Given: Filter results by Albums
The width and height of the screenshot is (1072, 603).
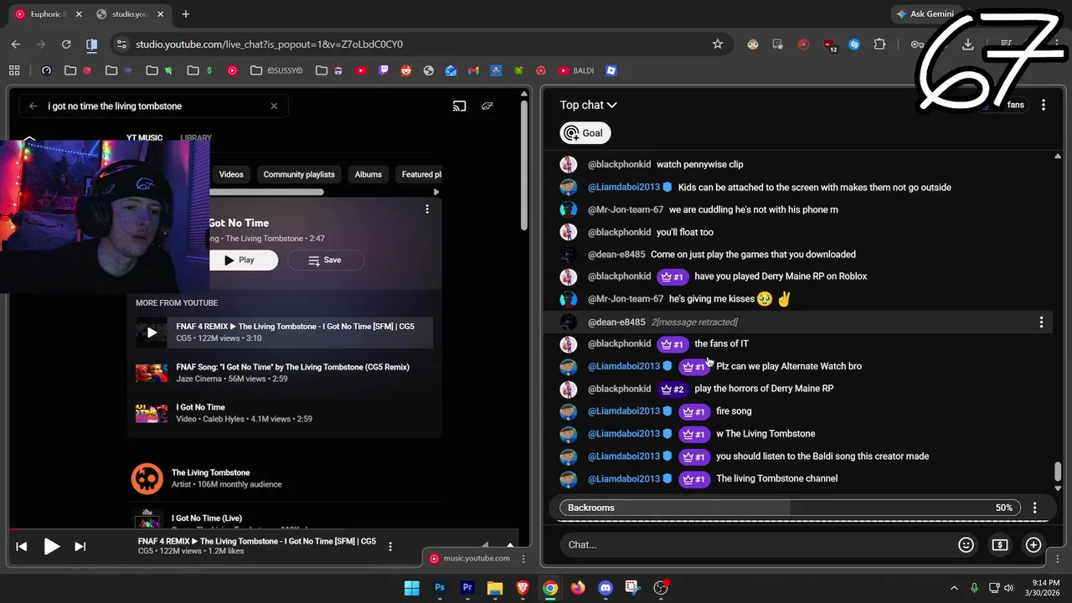Looking at the screenshot, I should pyautogui.click(x=368, y=174).
